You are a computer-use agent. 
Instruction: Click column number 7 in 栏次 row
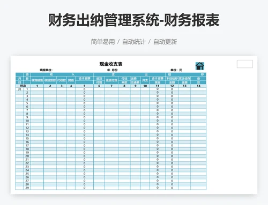pyautogui.click(x=111, y=86)
